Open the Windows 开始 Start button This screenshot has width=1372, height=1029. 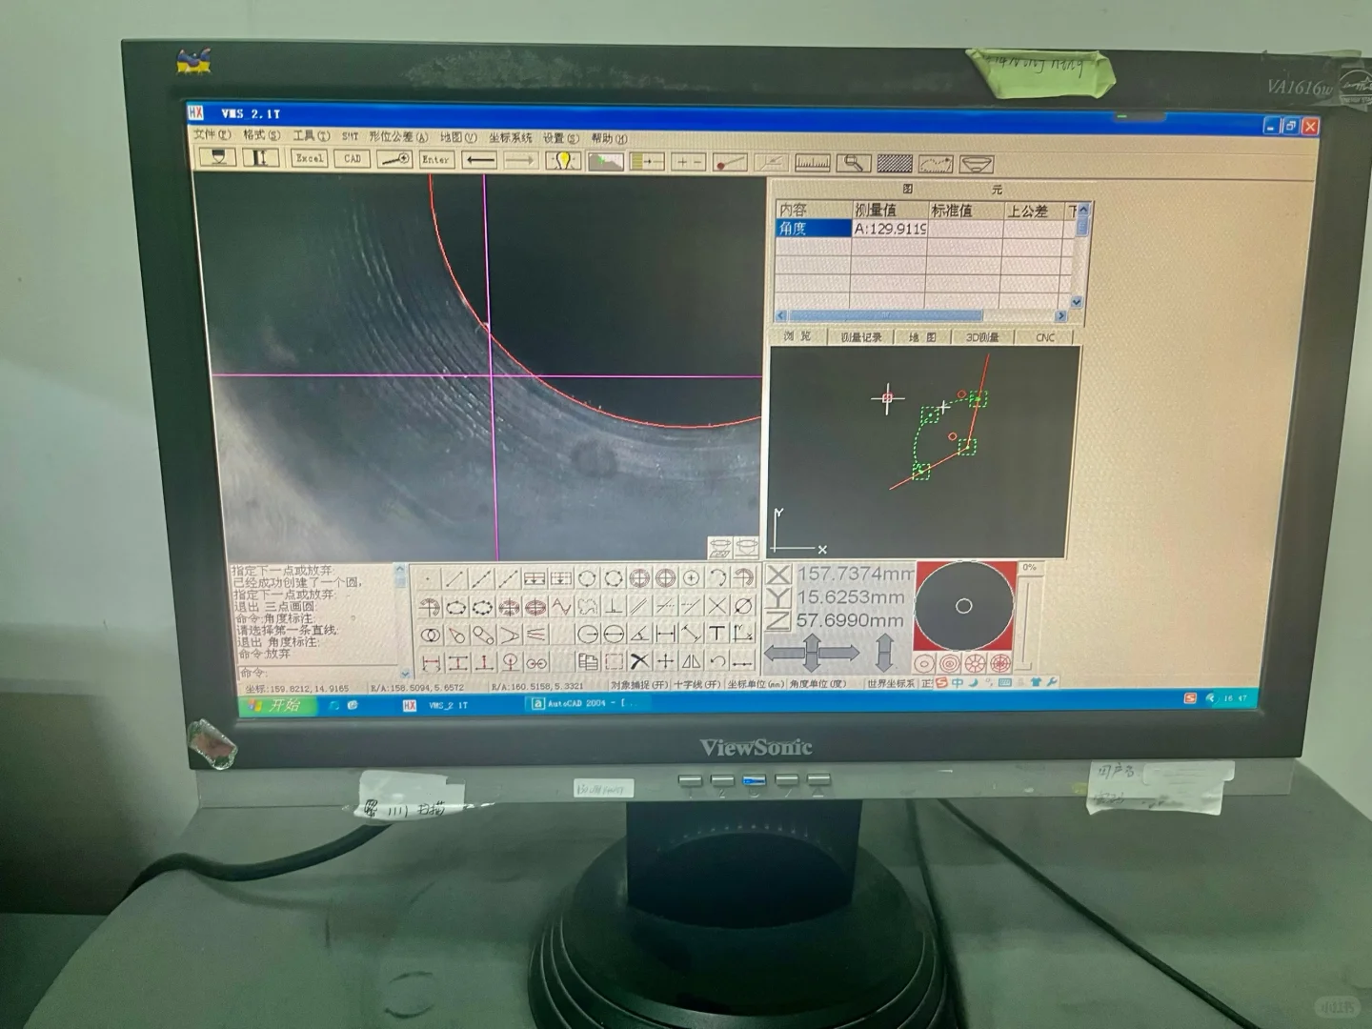[x=274, y=705]
